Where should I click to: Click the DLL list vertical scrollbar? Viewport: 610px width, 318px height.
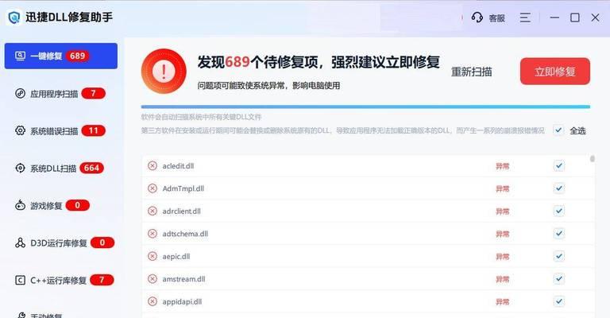click(592, 158)
